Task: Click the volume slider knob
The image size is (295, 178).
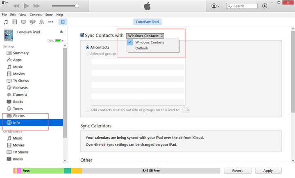Action: tap(77, 6)
